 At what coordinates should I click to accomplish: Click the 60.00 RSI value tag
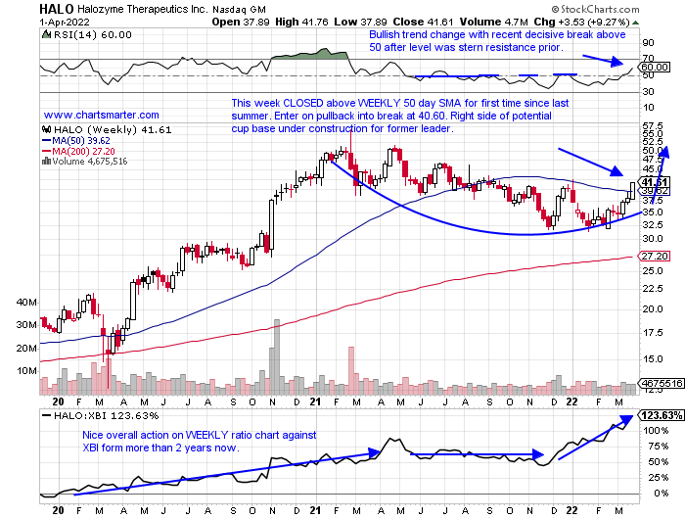[x=654, y=67]
